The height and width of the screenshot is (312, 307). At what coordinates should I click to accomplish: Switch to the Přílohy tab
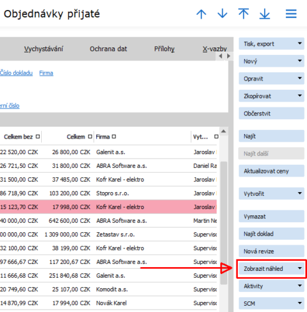pyautogui.click(x=164, y=49)
